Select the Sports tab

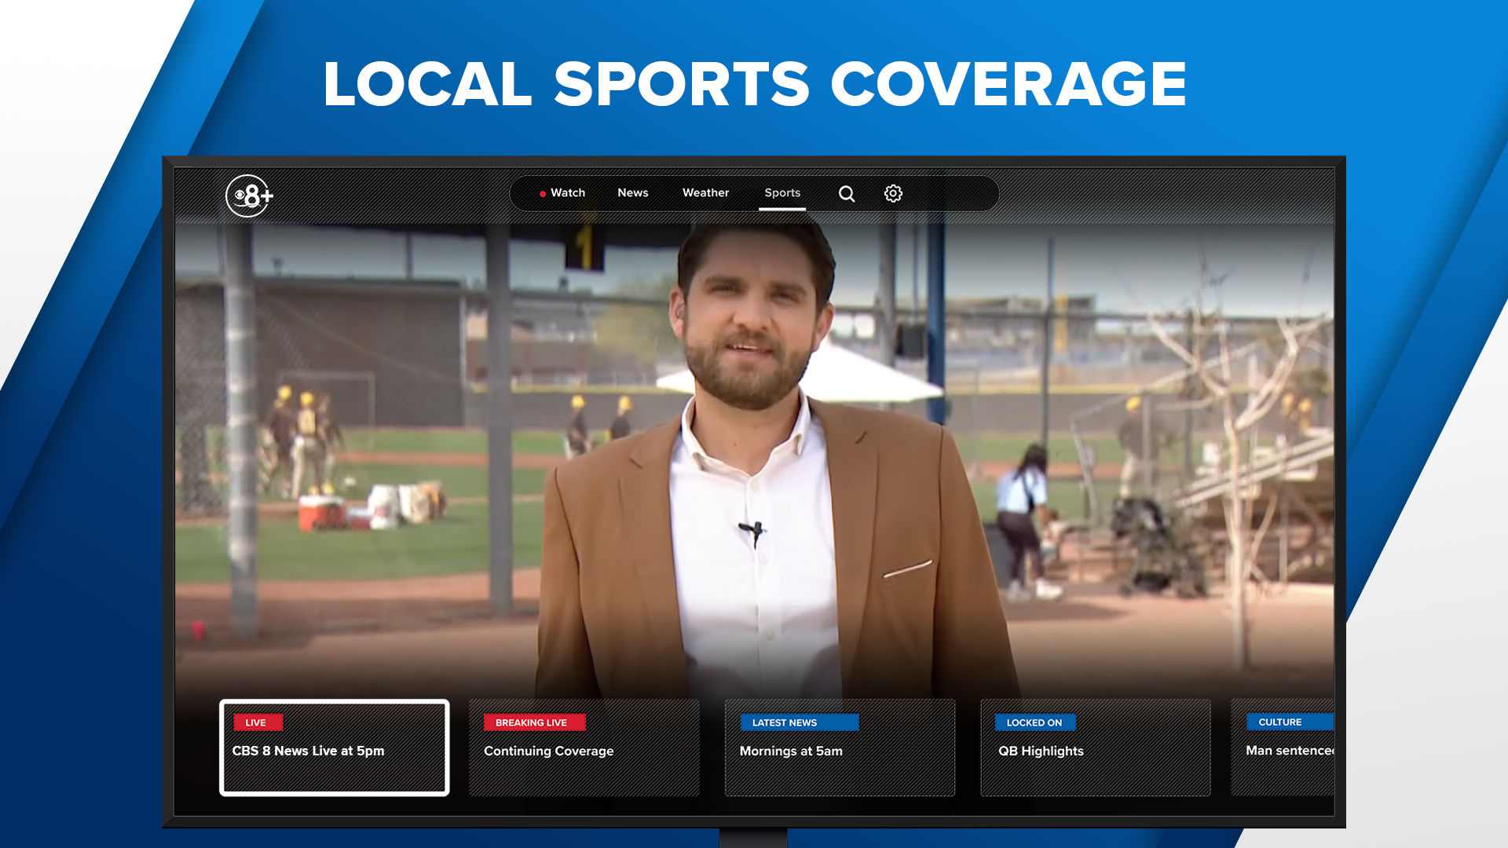[782, 193]
